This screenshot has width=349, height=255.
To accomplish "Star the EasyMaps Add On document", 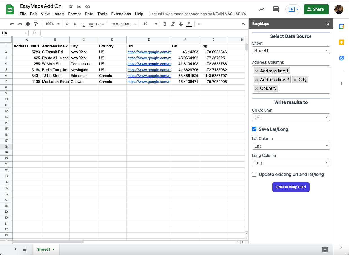I will pyautogui.click(x=71, y=6).
